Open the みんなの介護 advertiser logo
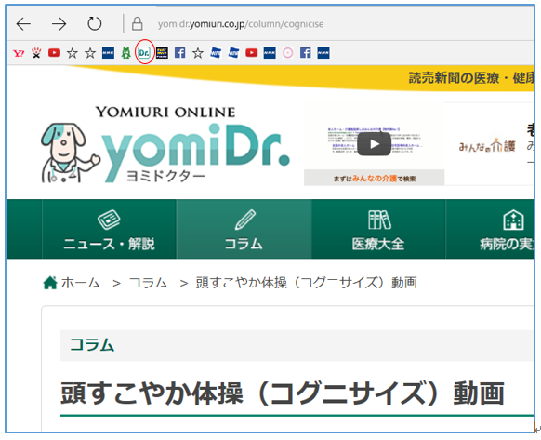 tap(486, 145)
